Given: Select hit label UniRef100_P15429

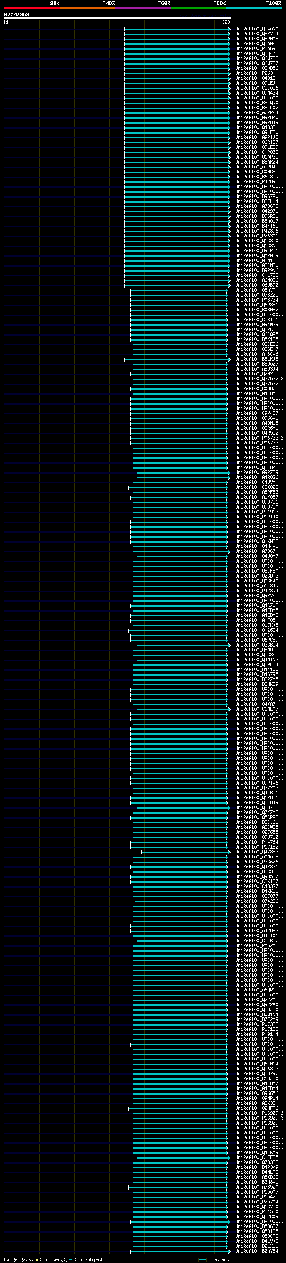Looking at the screenshot, I should 256,1196.
